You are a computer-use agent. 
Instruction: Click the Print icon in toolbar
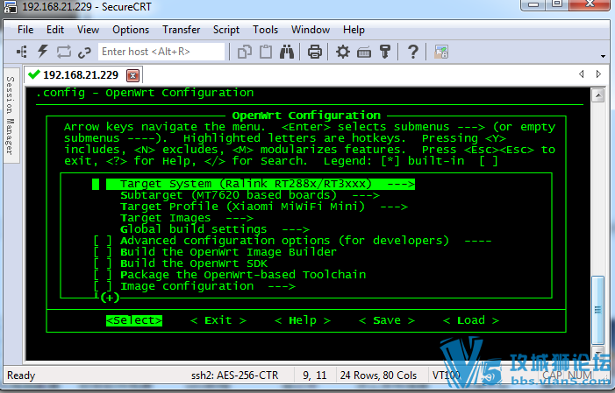point(315,52)
